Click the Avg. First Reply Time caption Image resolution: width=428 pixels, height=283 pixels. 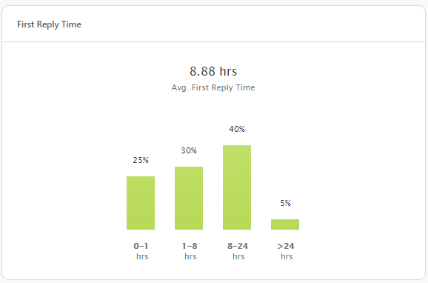pos(213,87)
